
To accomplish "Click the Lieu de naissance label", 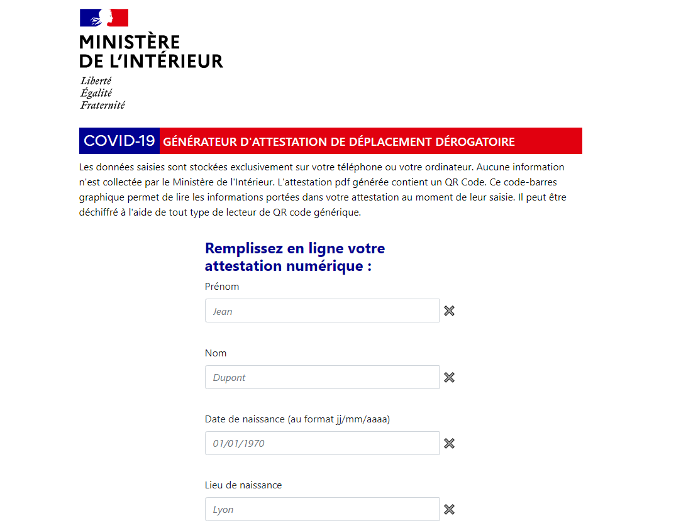I will (243, 485).
